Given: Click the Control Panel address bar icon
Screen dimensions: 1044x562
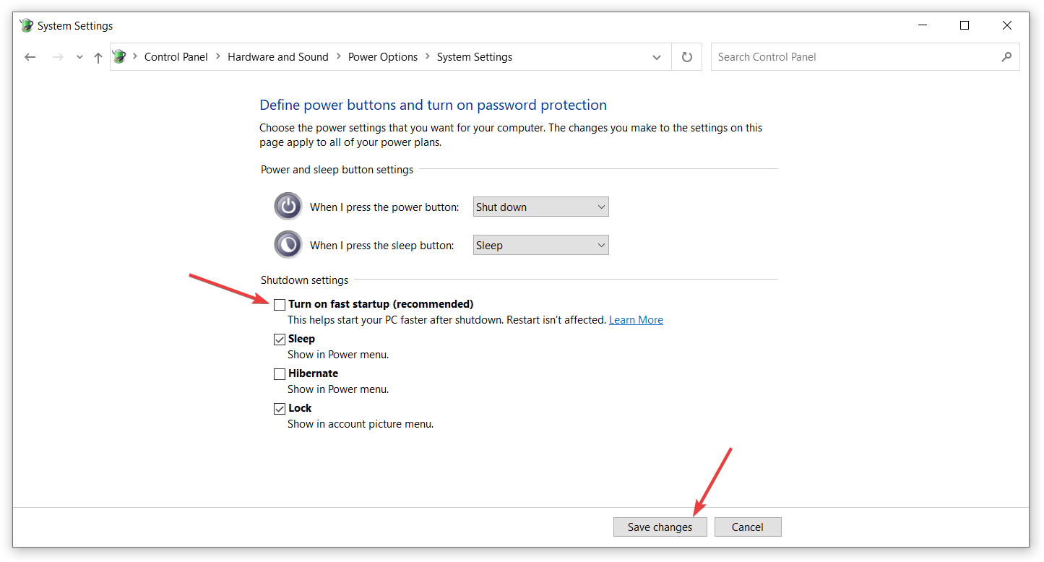Looking at the screenshot, I should (x=120, y=57).
